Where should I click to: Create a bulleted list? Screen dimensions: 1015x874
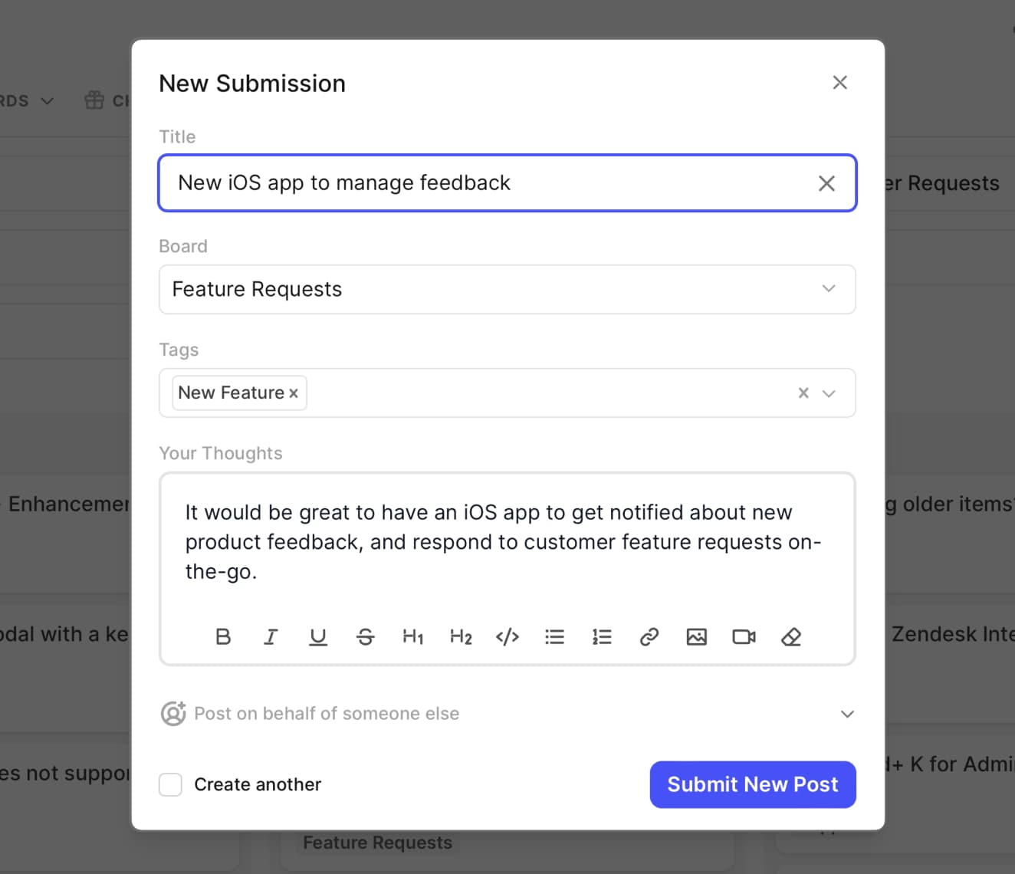(555, 636)
